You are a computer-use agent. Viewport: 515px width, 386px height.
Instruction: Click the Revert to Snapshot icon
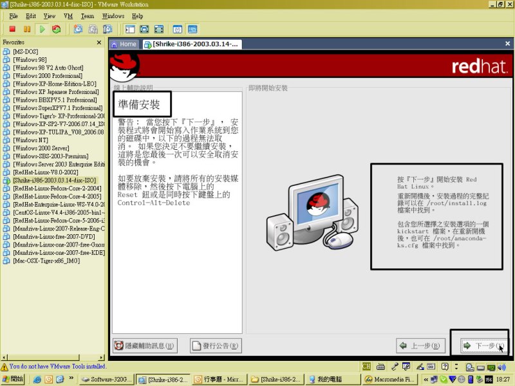(93, 29)
